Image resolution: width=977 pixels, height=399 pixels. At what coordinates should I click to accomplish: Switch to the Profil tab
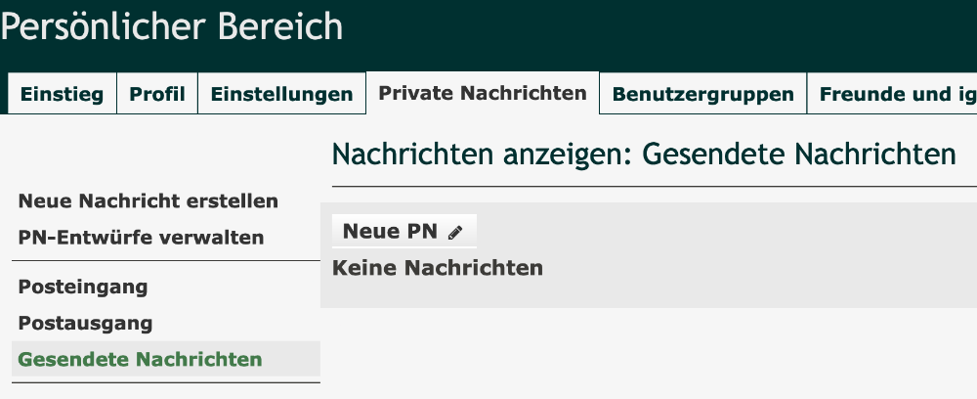(x=157, y=95)
